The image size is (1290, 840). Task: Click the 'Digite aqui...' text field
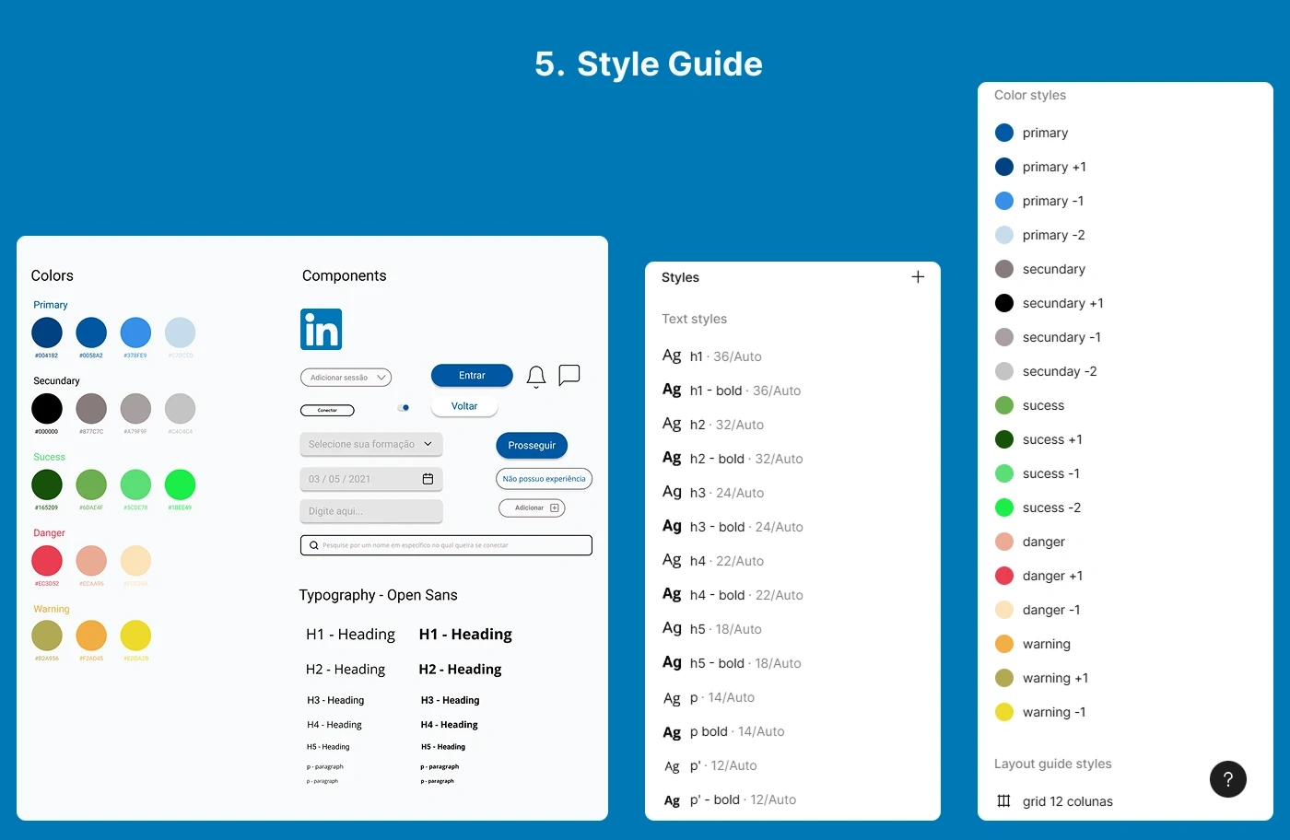(371, 511)
